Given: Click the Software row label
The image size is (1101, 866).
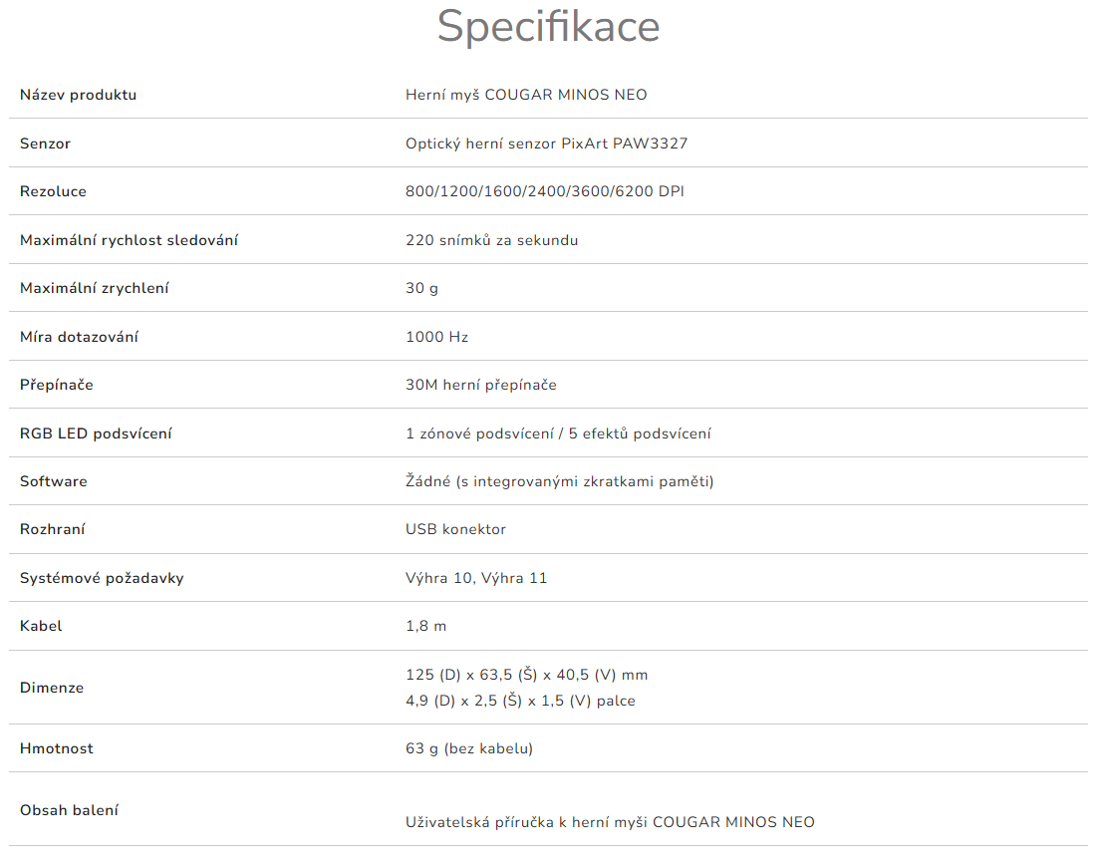Looking at the screenshot, I should coord(53,481).
